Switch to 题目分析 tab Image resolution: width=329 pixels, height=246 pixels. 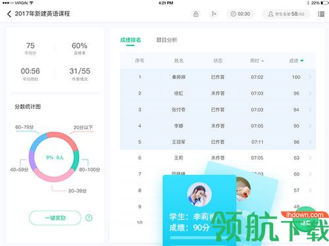coord(166,40)
